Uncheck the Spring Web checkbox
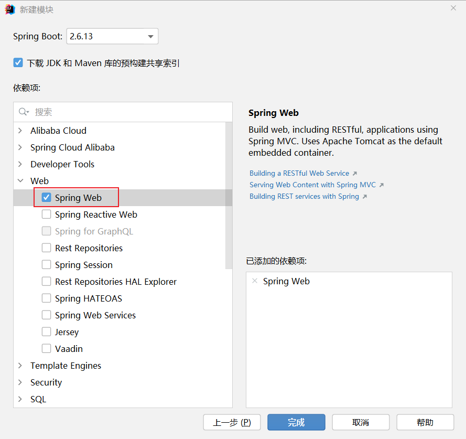Image resolution: width=466 pixels, height=439 pixels. click(46, 198)
